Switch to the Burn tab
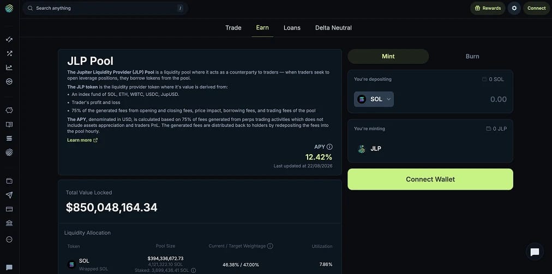The height and width of the screenshot is (274, 552). (x=472, y=56)
